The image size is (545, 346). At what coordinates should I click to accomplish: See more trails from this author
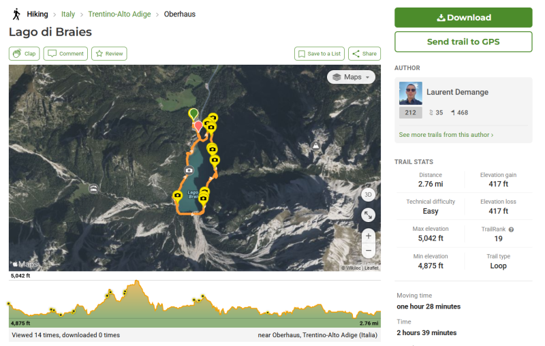[x=446, y=135]
